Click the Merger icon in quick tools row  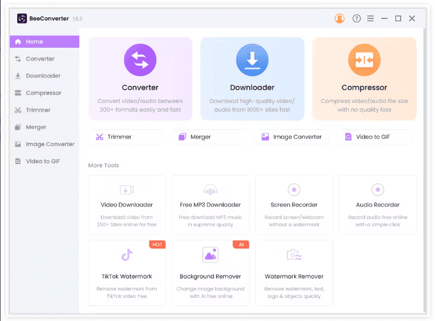182,137
